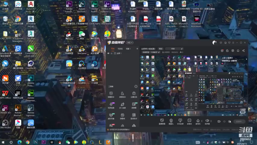Click the 修改 button beside room title
Image resolution: width=257 pixels, height=145 pixels.
[161, 49]
